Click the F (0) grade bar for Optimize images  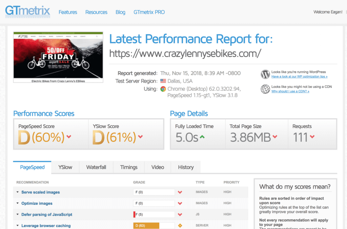tap(154, 203)
